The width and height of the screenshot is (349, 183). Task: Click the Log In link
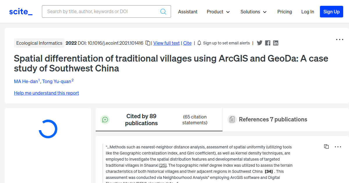tap(307, 12)
